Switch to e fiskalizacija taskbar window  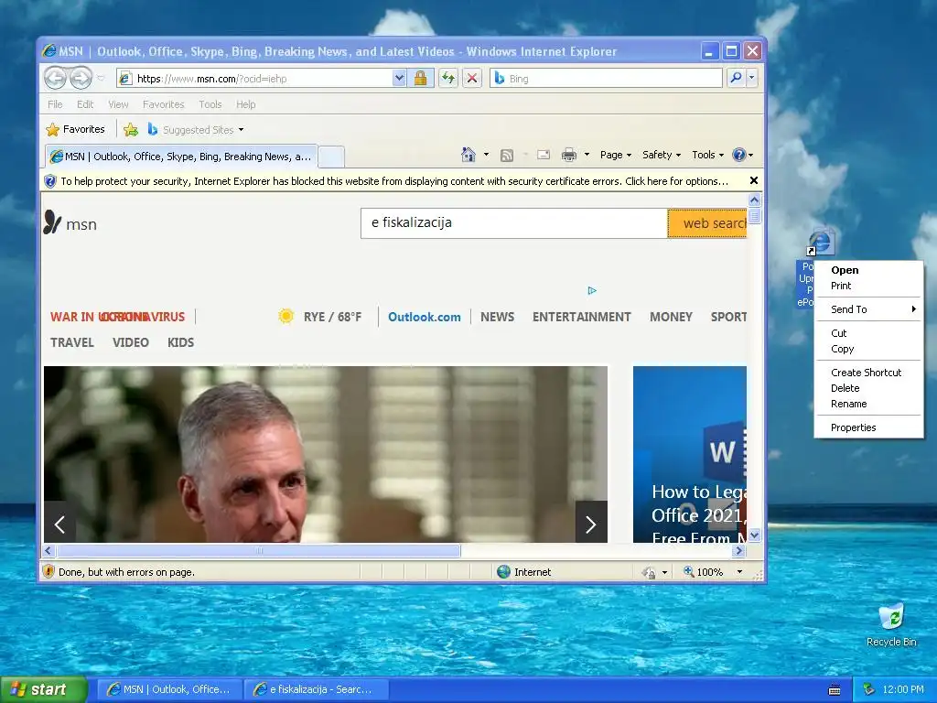[x=317, y=689]
